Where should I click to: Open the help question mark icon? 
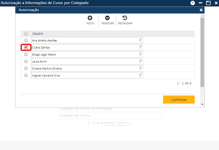pyautogui.click(x=193, y=3)
